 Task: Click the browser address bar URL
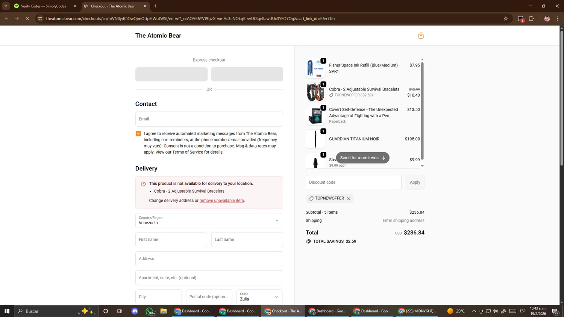(190, 18)
